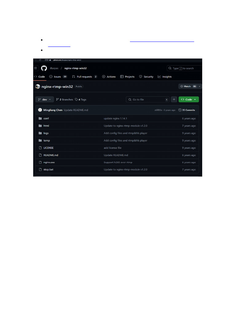Click the GitHub Octocat logo

[44, 68]
